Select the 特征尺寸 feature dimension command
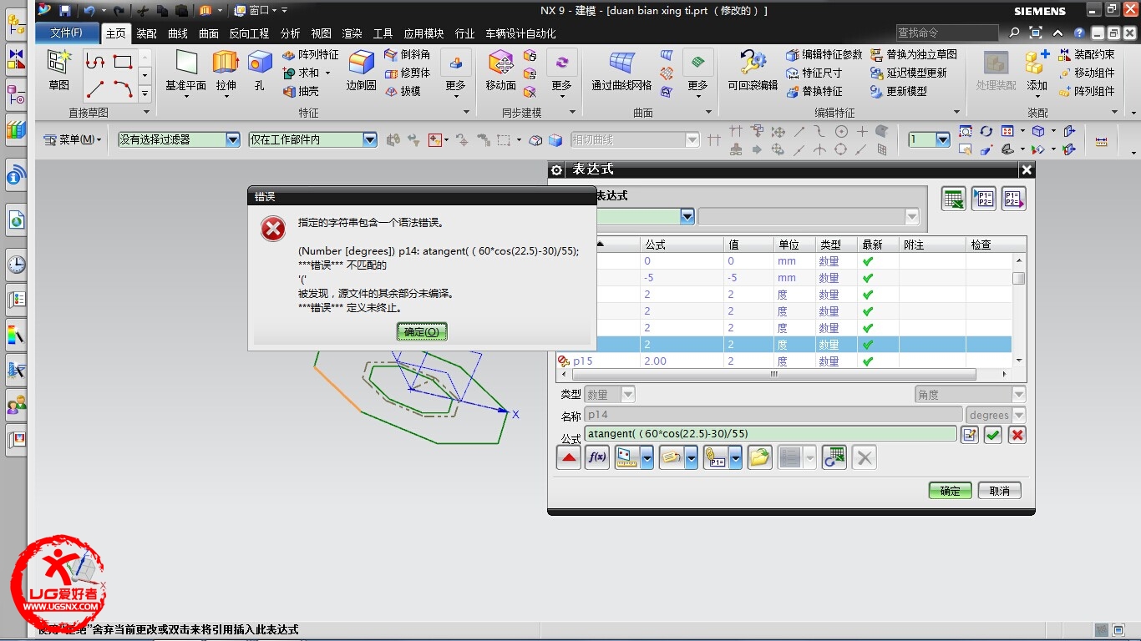1141x641 pixels. (814, 73)
